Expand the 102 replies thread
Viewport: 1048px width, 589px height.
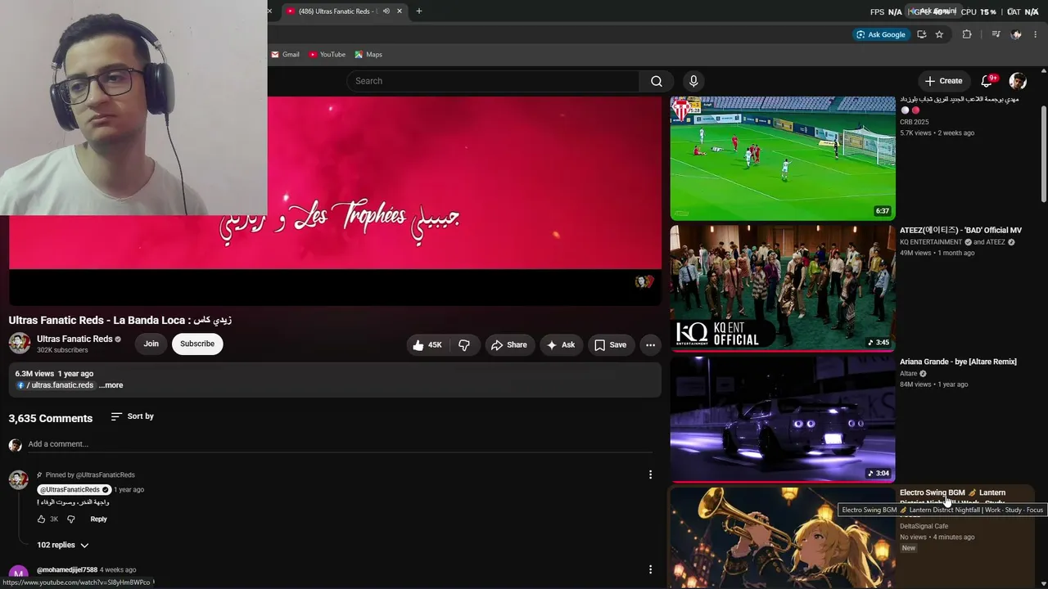pos(62,545)
